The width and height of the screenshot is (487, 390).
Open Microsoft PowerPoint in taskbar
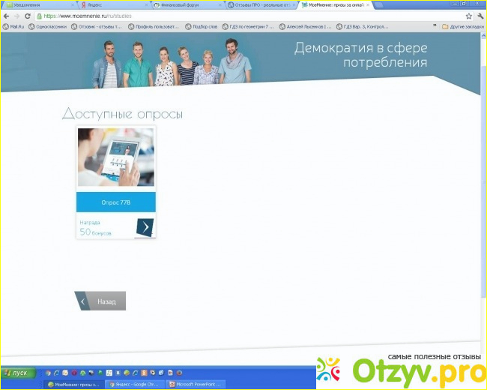[x=195, y=383]
